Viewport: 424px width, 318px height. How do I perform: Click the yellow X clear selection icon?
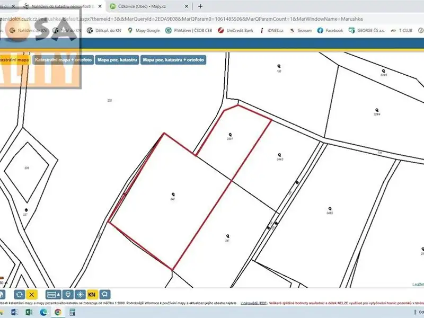click(32, 295)
